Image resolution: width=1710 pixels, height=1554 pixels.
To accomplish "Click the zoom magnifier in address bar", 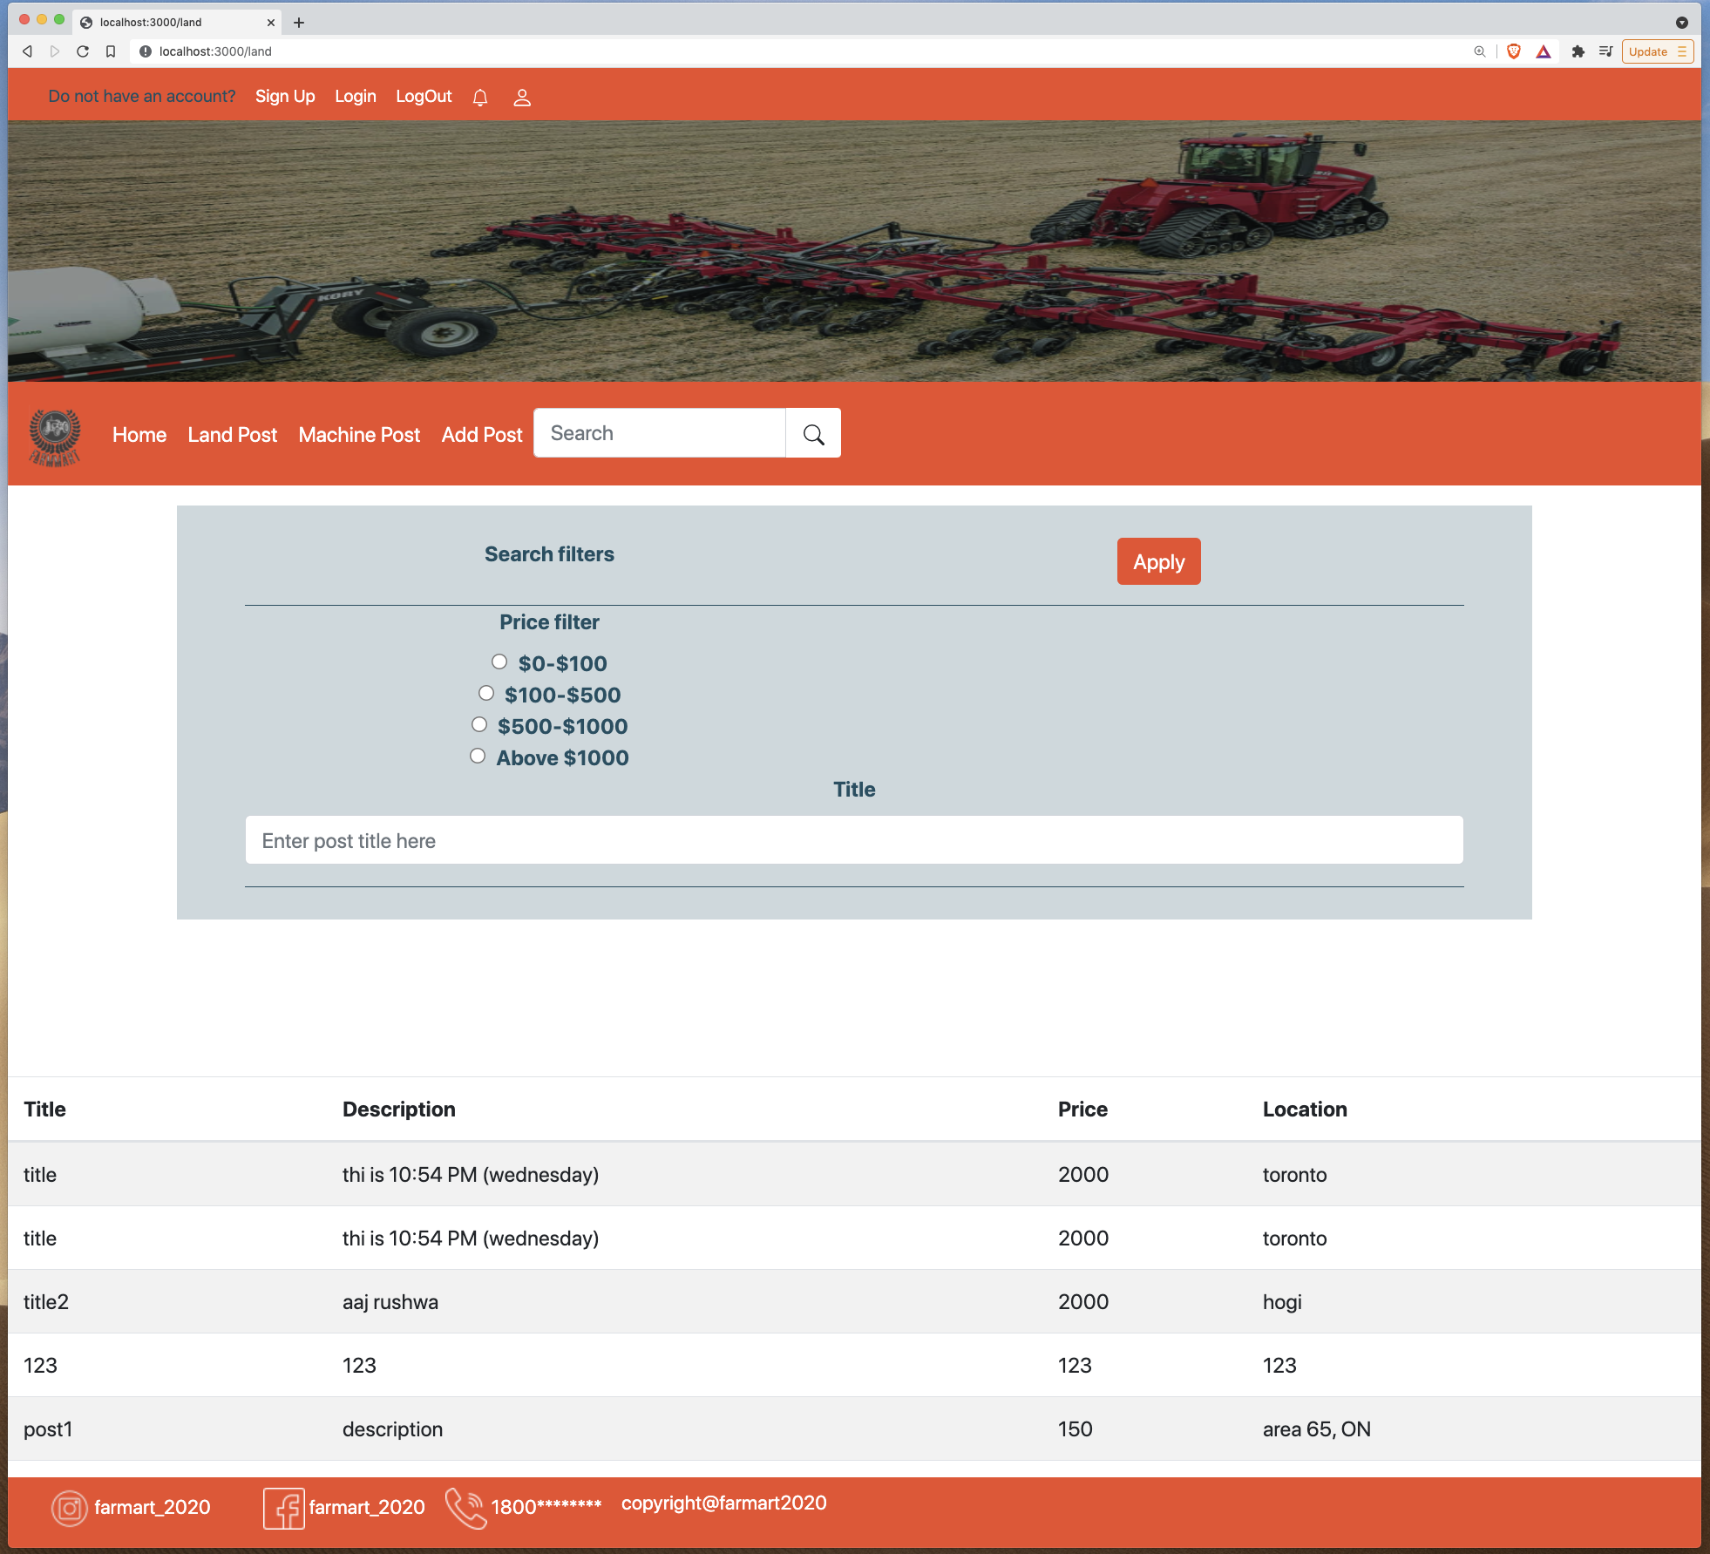I will 1480,51.
